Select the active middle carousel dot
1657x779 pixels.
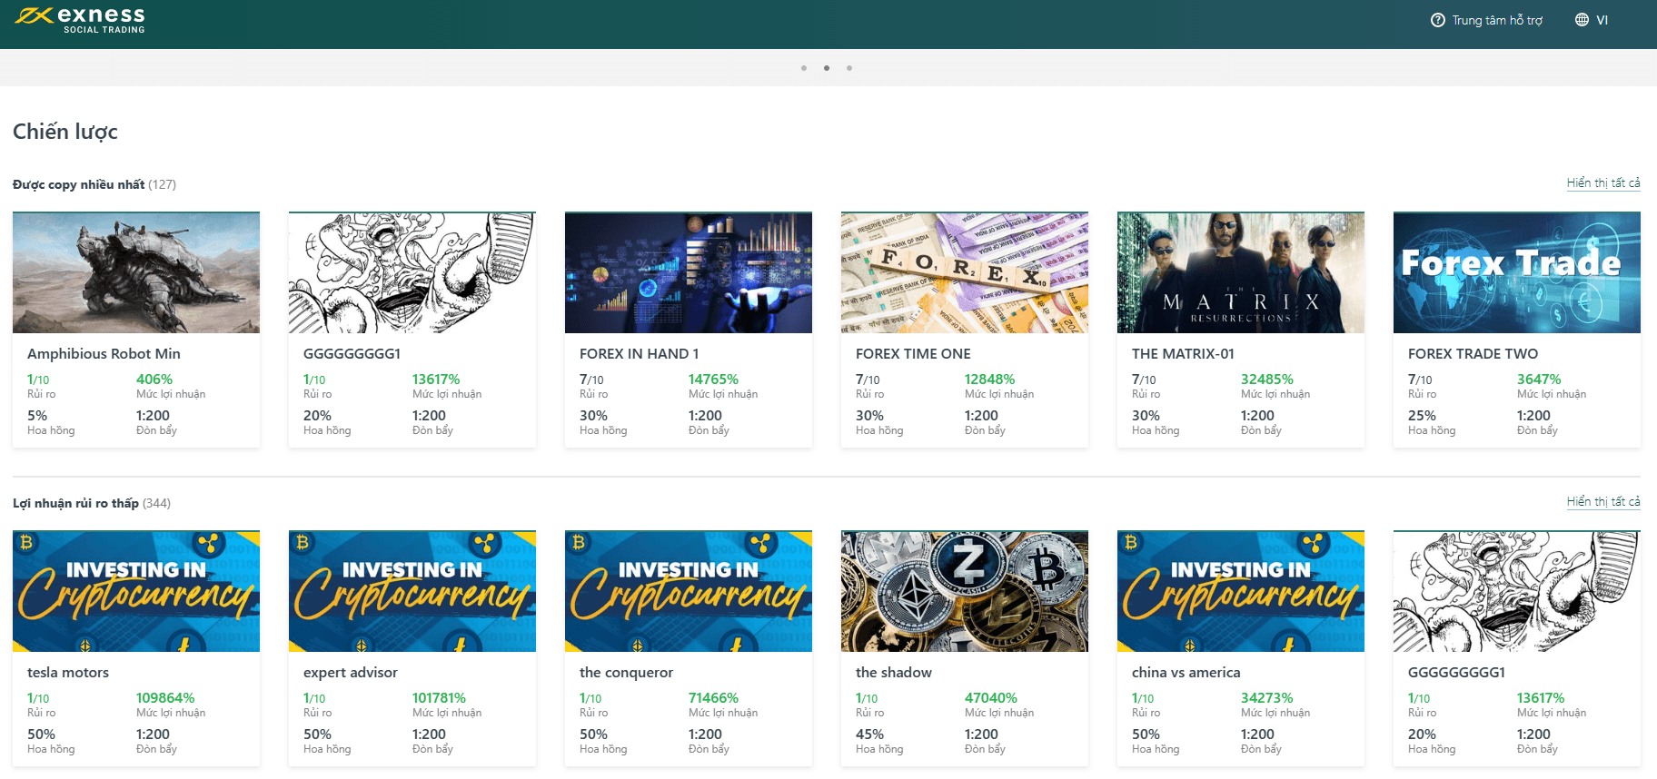point(827,68)
